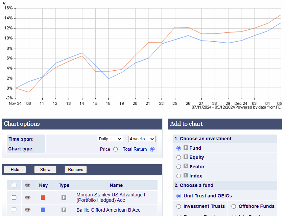Expand the 4 weeks time span dropdown
The height and width of the screenshot is (216, 286).
pos(142,139)
